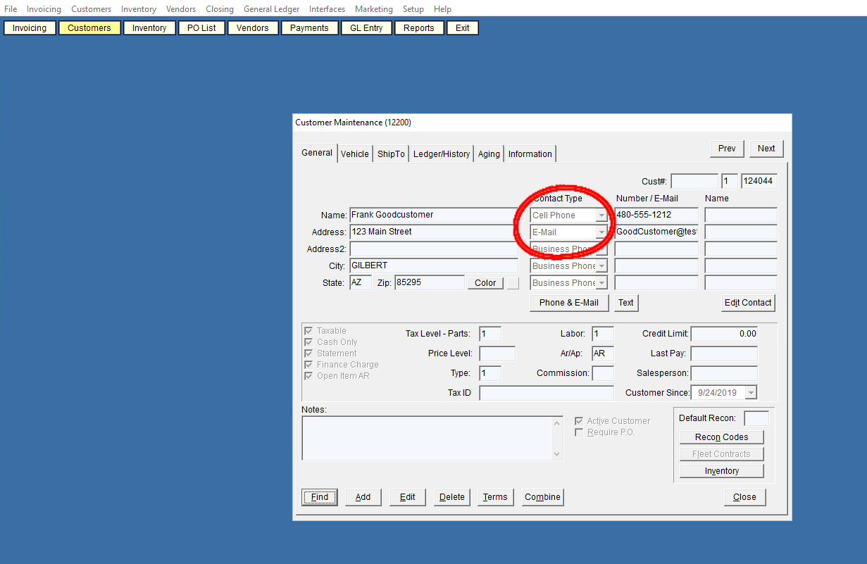This screenshot has width=867, height=564.
Task: Click the Edit button at dialog bottom
Action: coord(408,497)
